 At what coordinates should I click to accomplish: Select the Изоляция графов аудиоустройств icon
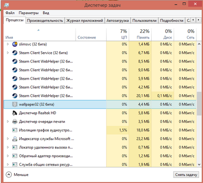15,130
